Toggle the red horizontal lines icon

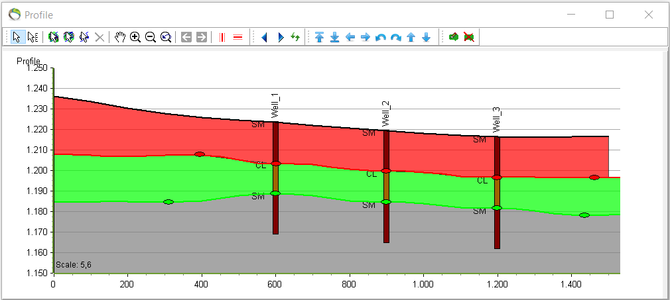tap(238, 37)
